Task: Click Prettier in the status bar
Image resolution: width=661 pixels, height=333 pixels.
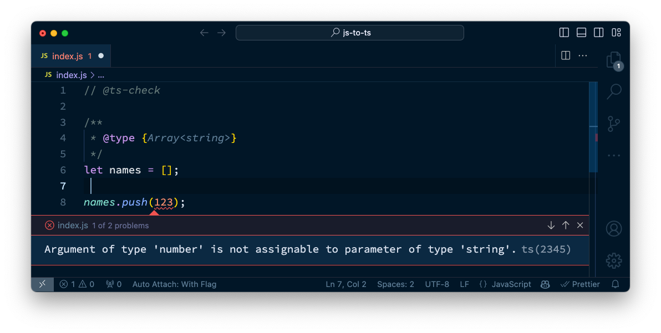Action: point(580,284)
